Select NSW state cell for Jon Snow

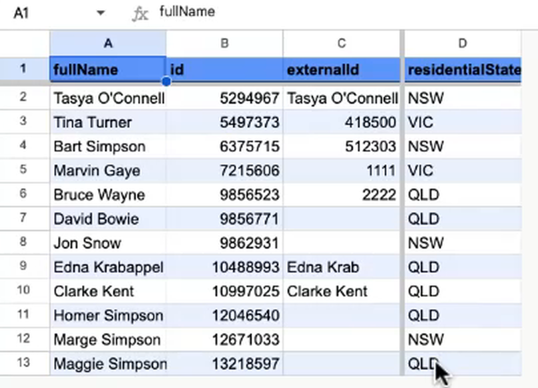(463, 243)
